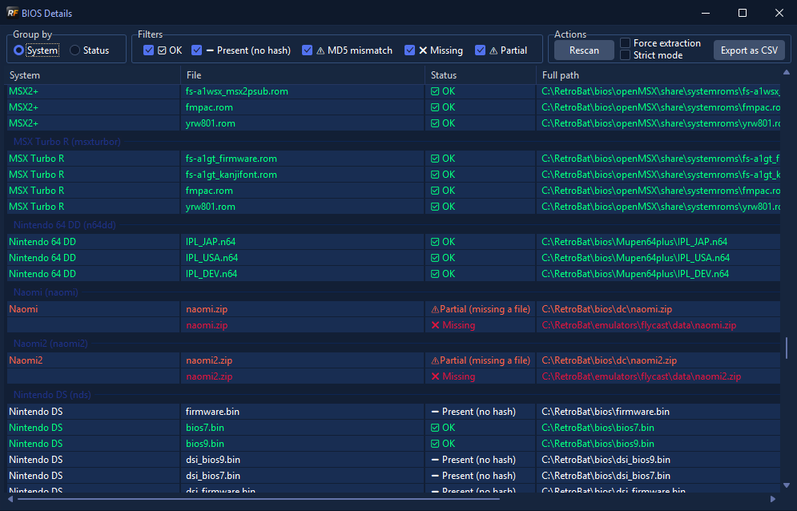Uncheck the MD5 mismatch filter
This screenshot has height=511, width=797.
307,50
